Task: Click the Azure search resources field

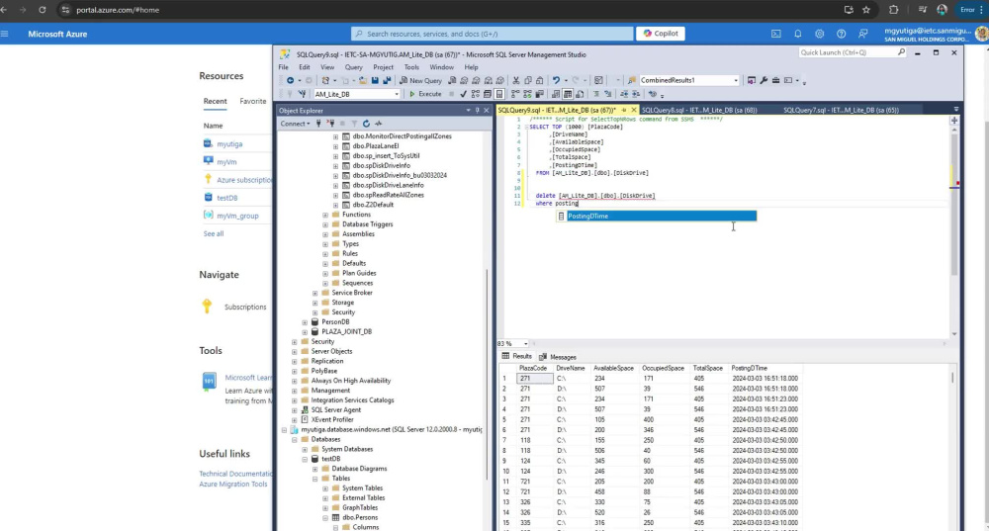Action: (x=492, y=34)
